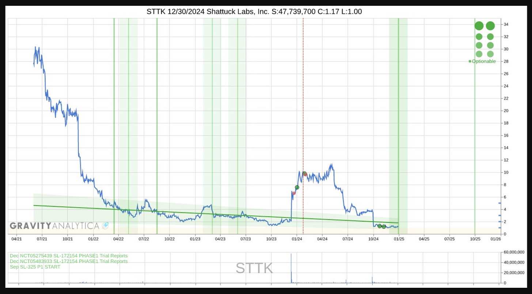Click the 01/22 date label on the x-axis
Screen dimensions: 532x294
pos(94,239)
